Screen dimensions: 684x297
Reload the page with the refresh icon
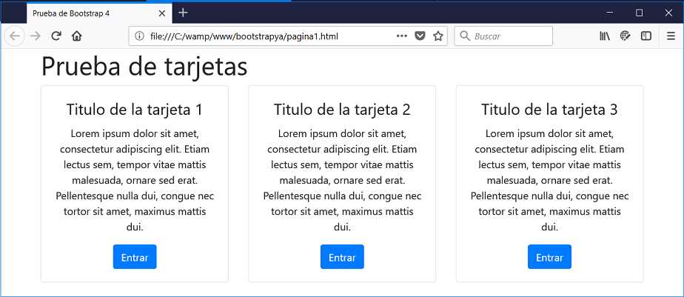(x=56, y=36)
